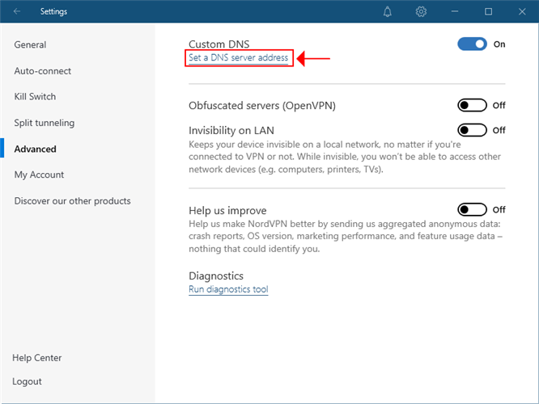Close the Settings window
The width and height of the screenshot is (539, 404).
(x=521, y=12)
